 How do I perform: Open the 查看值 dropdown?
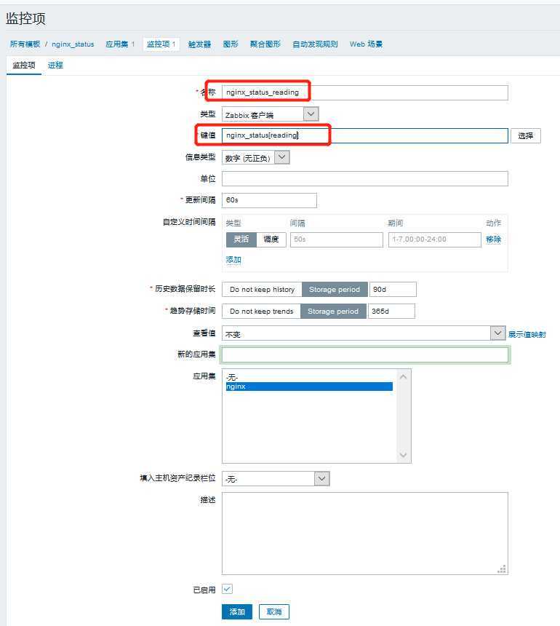click(x=364, y=333)
